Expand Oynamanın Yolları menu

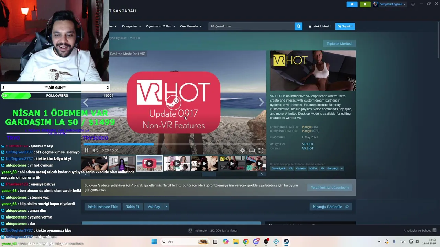click(161, 26)
